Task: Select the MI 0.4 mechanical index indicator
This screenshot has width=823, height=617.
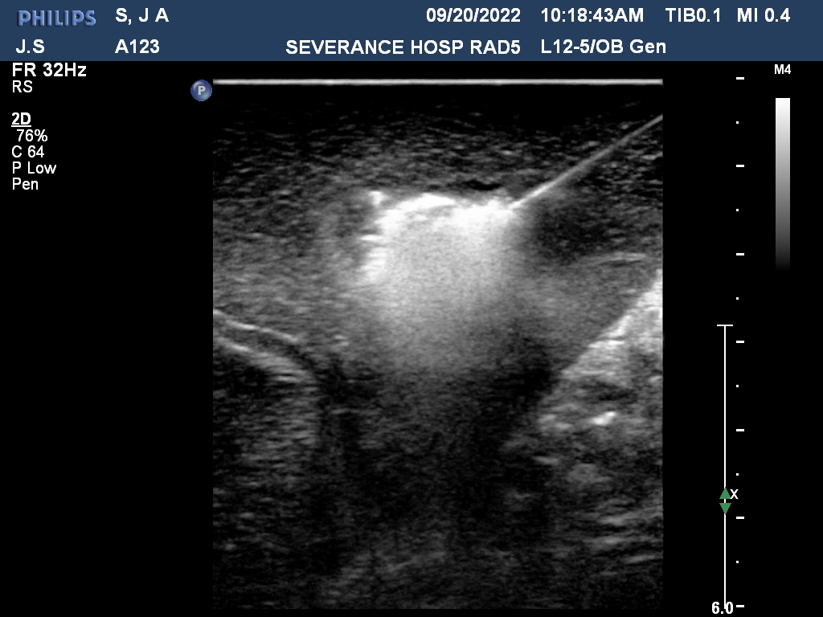Action: pos(764,14)
